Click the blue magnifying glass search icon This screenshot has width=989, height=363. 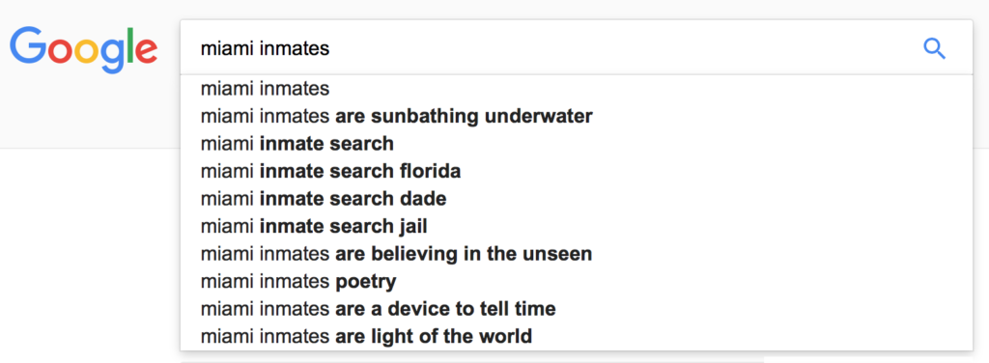(934, 48)
